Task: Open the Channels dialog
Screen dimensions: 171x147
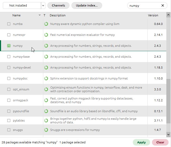Action: (x=58, y=5)
